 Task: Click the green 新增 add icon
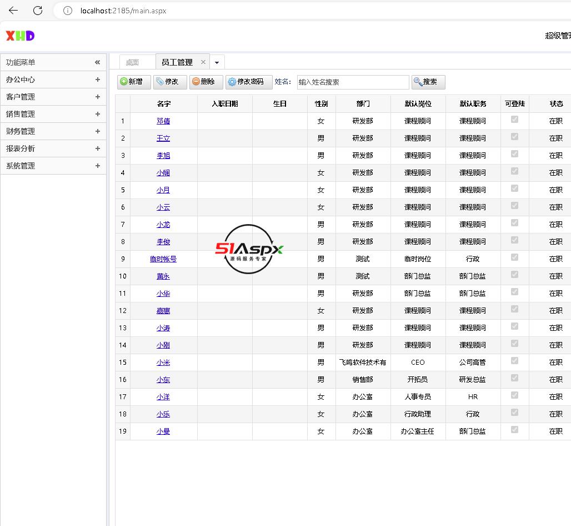tap(124, 82)
